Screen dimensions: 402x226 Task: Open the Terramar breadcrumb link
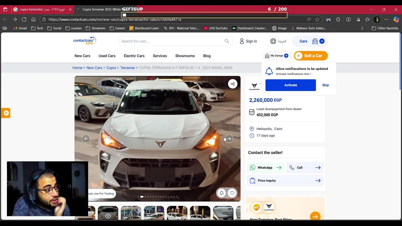click(x=128, y=68)
